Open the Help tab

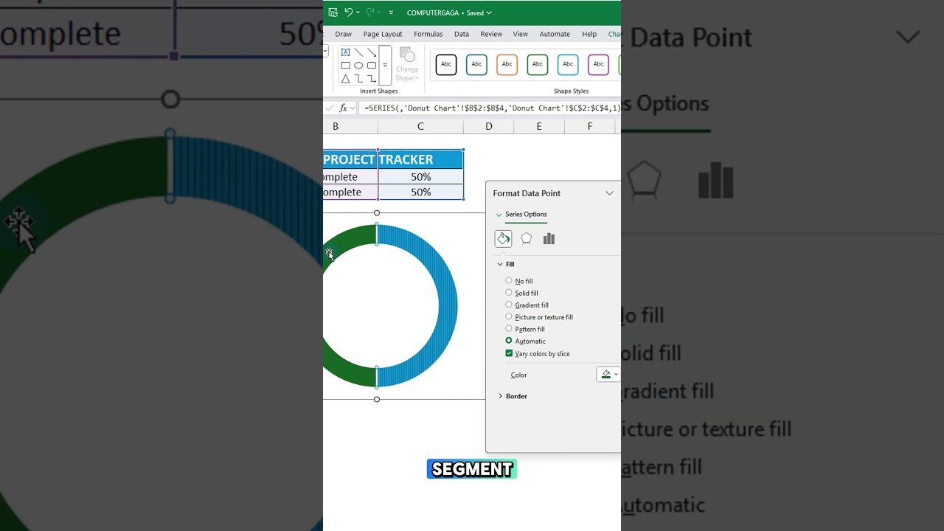point(589,34)
